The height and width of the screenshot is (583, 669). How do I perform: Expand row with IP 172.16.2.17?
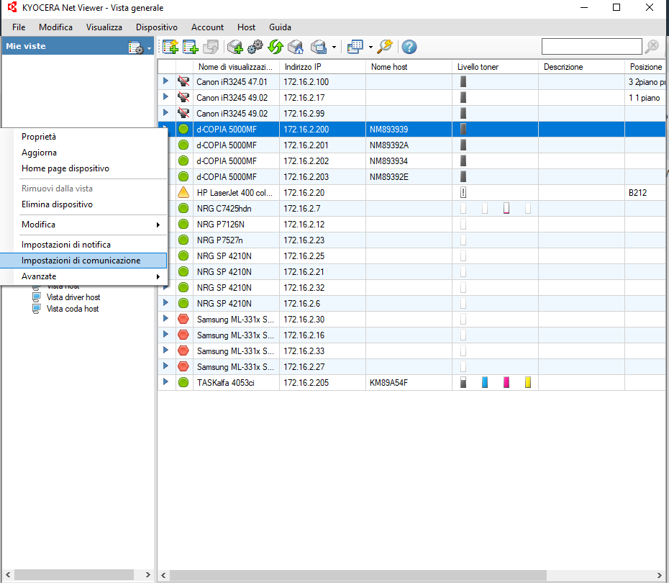(165, 97)
